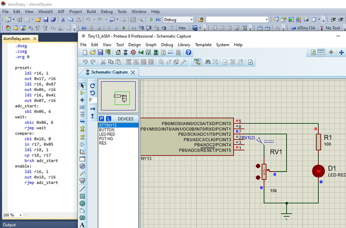Click the Pick Devices 'P' button
The width and height of the screenshot is (346, 228).
tap(101, 119)
